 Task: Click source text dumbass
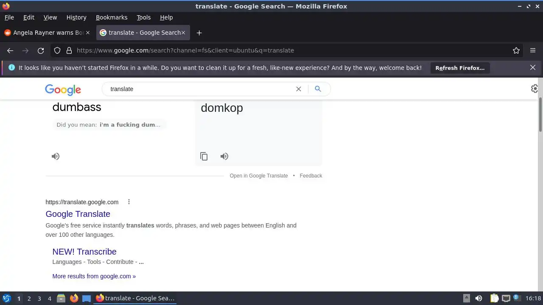[77, 107]
